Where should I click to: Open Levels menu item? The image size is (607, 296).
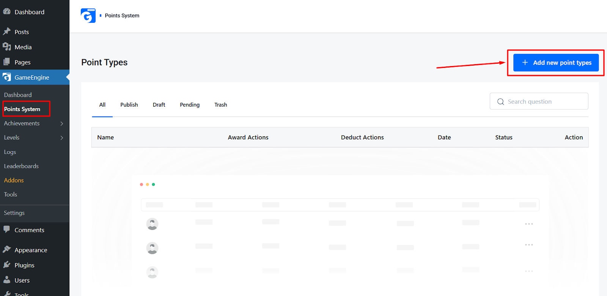coord(12,137)
